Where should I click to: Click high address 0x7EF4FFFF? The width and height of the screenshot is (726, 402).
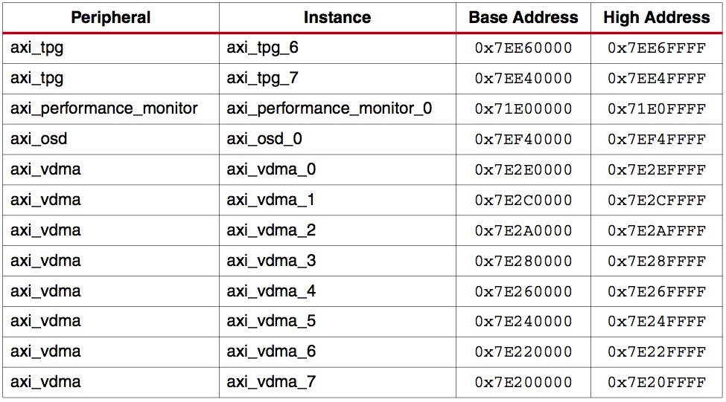pyautogui.click(x=657, y=140)
